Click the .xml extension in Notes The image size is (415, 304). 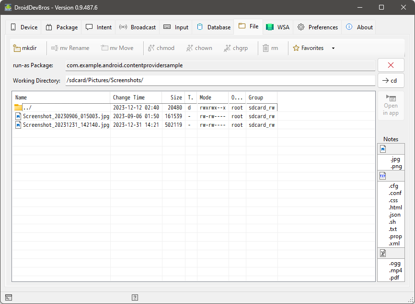click(394, 243)
